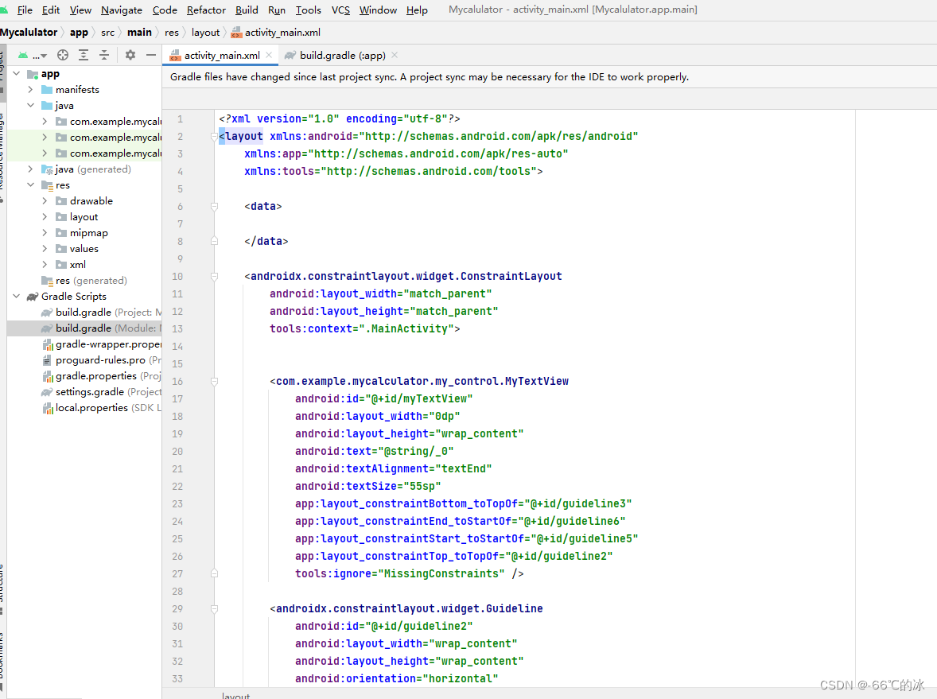937x699 pixels.
Task: Click the Collapse All icon in Project toolbar
Action: point(104,55)
